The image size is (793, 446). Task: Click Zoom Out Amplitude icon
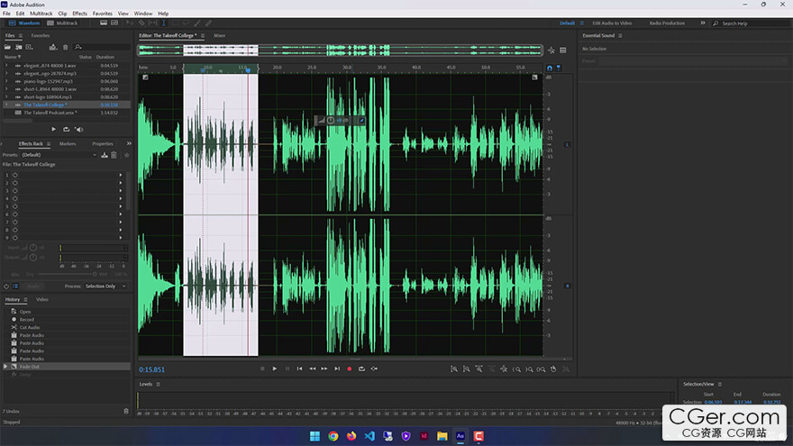pyautogui.click(x=466, y=369)
